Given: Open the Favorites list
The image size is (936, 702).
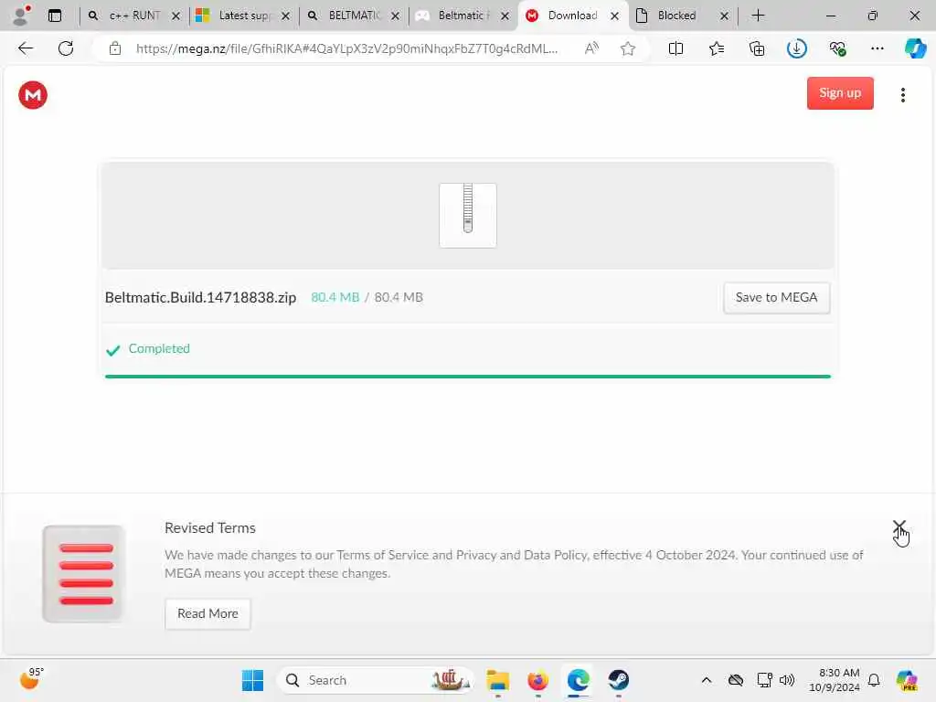Looking at the screenshot, I should tap(717, 48).
